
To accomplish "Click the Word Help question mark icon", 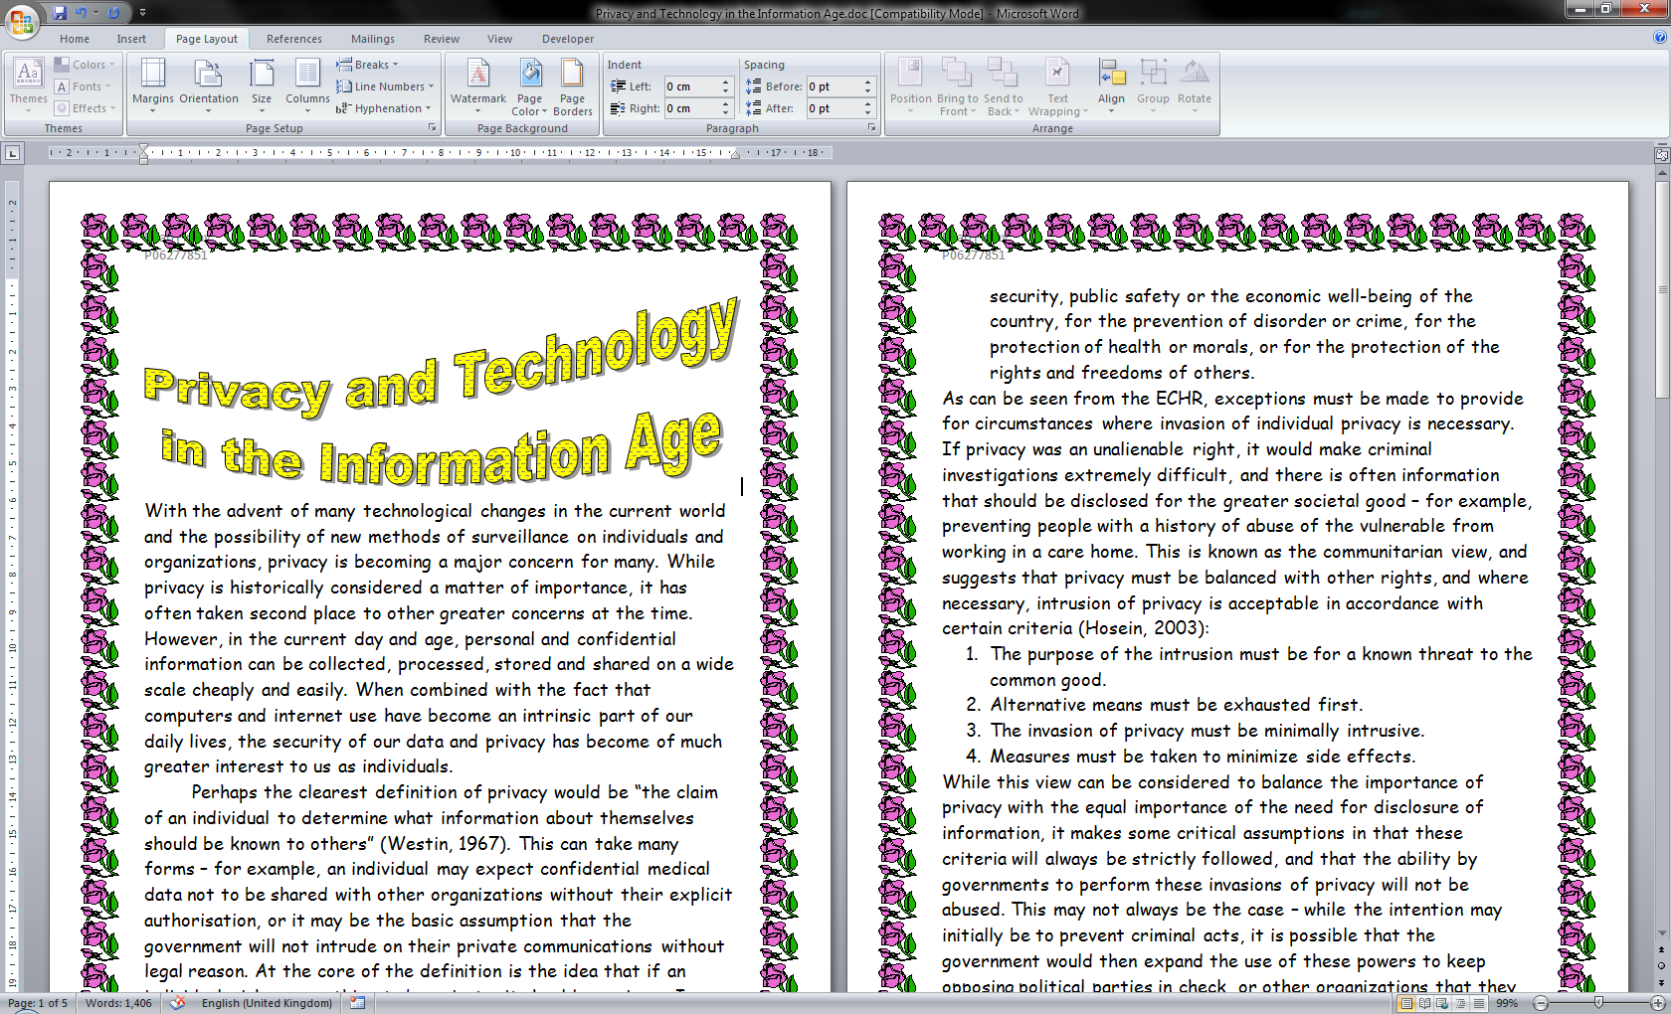I will click(x=1659, y=38).
